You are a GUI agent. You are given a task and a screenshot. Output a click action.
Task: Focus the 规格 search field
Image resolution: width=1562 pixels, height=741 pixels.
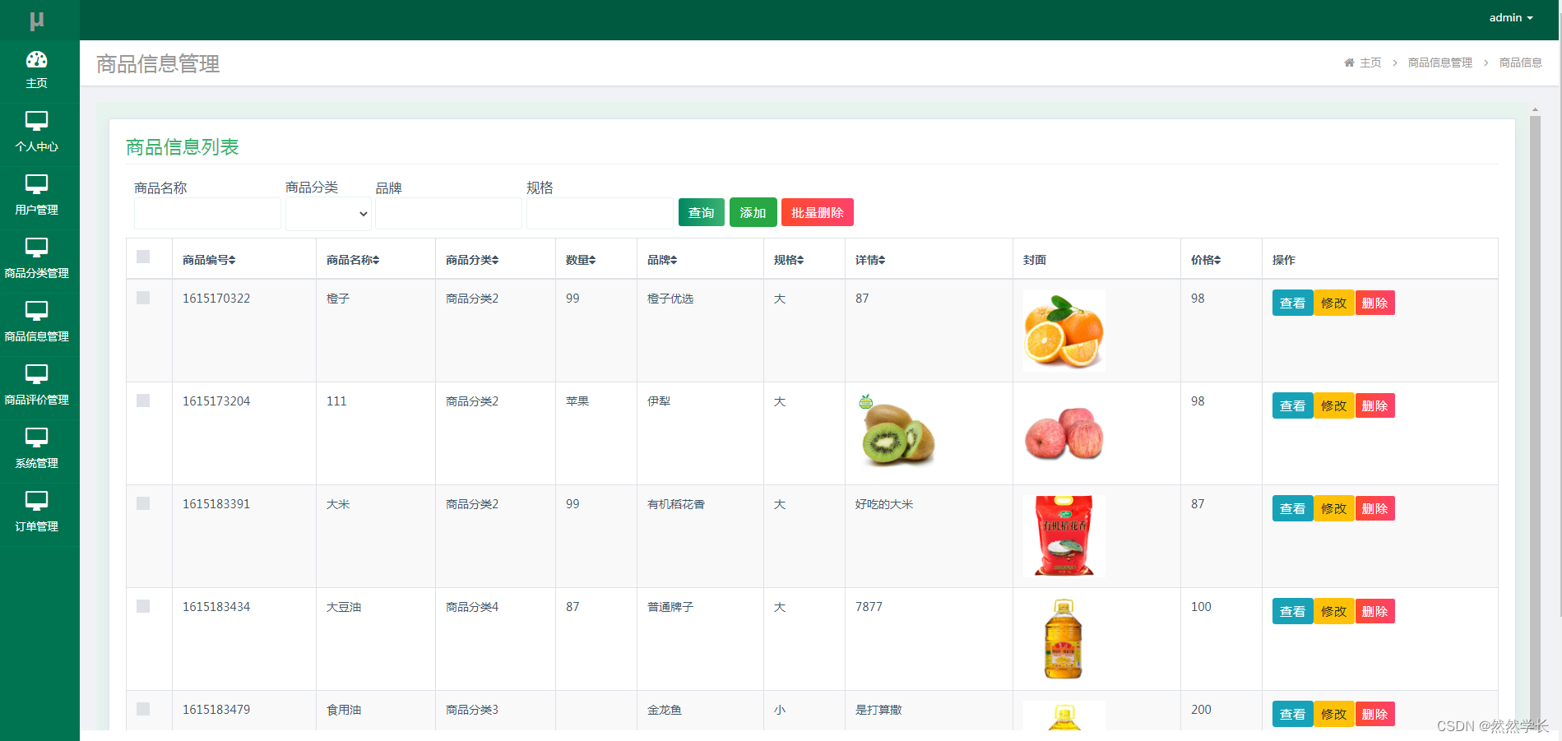(x=600, y=214)
